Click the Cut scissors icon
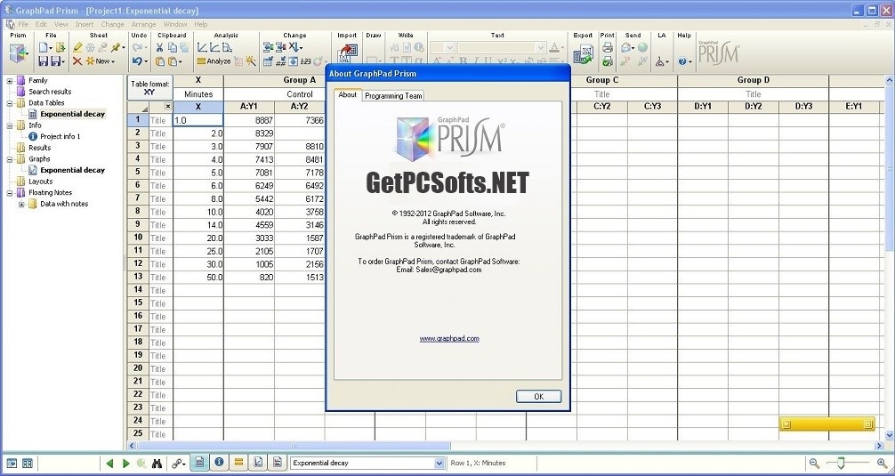Image resolution: width=895 pixels, height=476 pixels. [x=160, y=47]
